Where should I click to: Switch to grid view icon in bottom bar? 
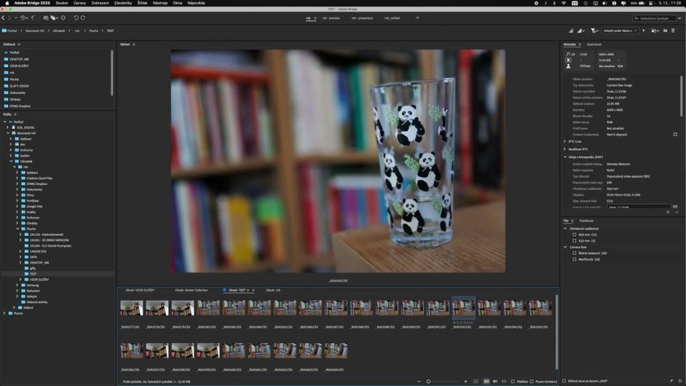(486, 381)
